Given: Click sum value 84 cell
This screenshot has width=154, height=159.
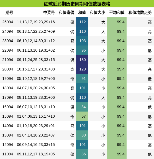Looking at the screenshot, I should [82, 107].
